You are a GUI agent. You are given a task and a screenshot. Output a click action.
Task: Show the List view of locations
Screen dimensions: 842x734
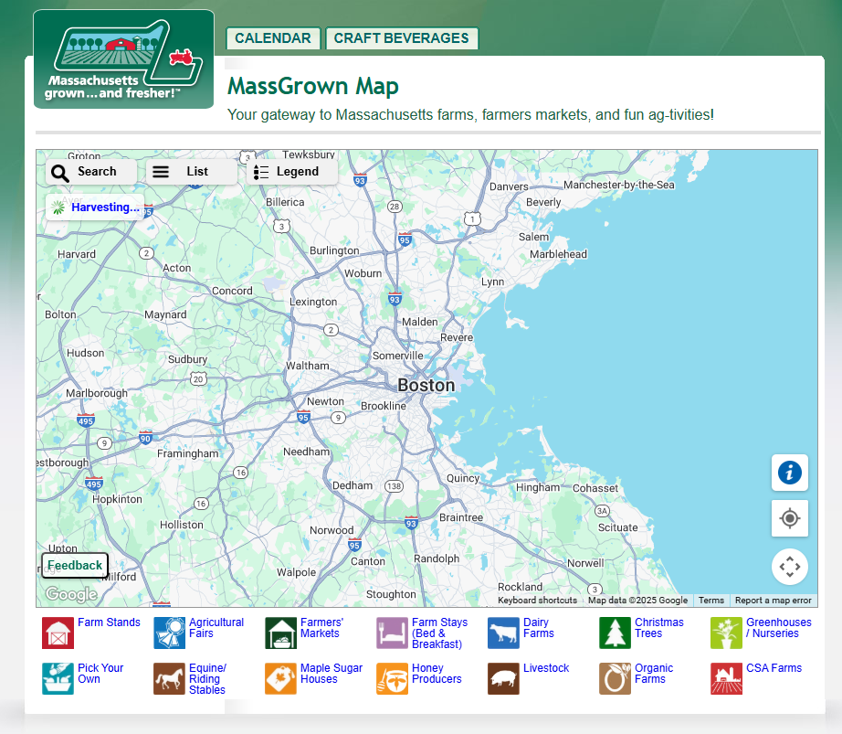click(x=191, y=172)
